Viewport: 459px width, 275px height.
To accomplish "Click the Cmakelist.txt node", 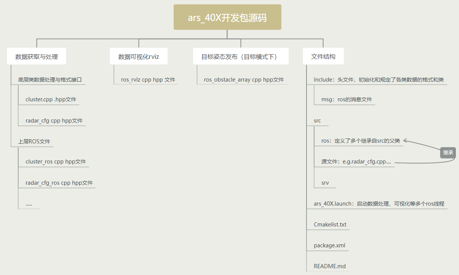I will pyautogui.click(x=329, y=224).
